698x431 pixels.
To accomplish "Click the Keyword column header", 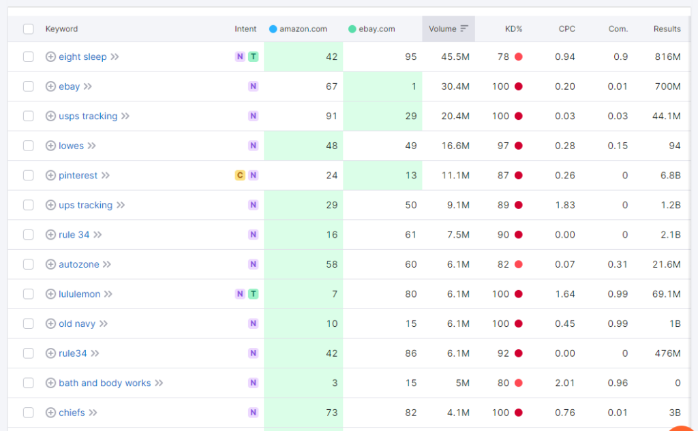I will click(x=61, y=29).
